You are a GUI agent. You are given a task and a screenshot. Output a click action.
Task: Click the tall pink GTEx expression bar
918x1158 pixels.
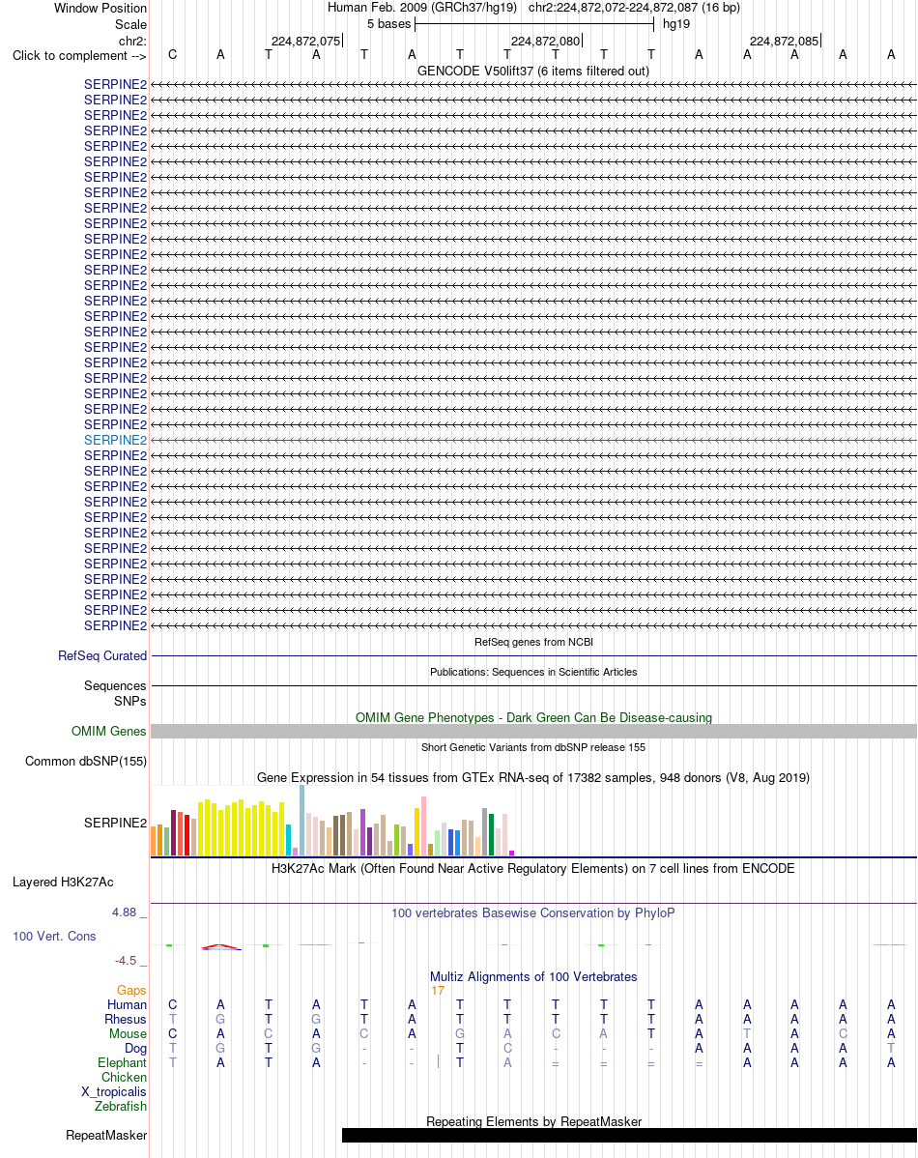pyautogui.click(x=423, y=826)
